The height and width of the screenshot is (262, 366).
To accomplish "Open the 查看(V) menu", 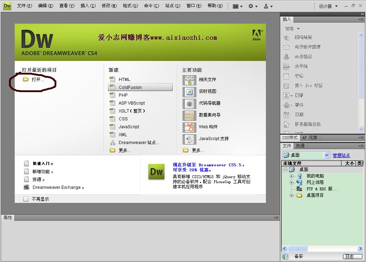I will point(67,6).
